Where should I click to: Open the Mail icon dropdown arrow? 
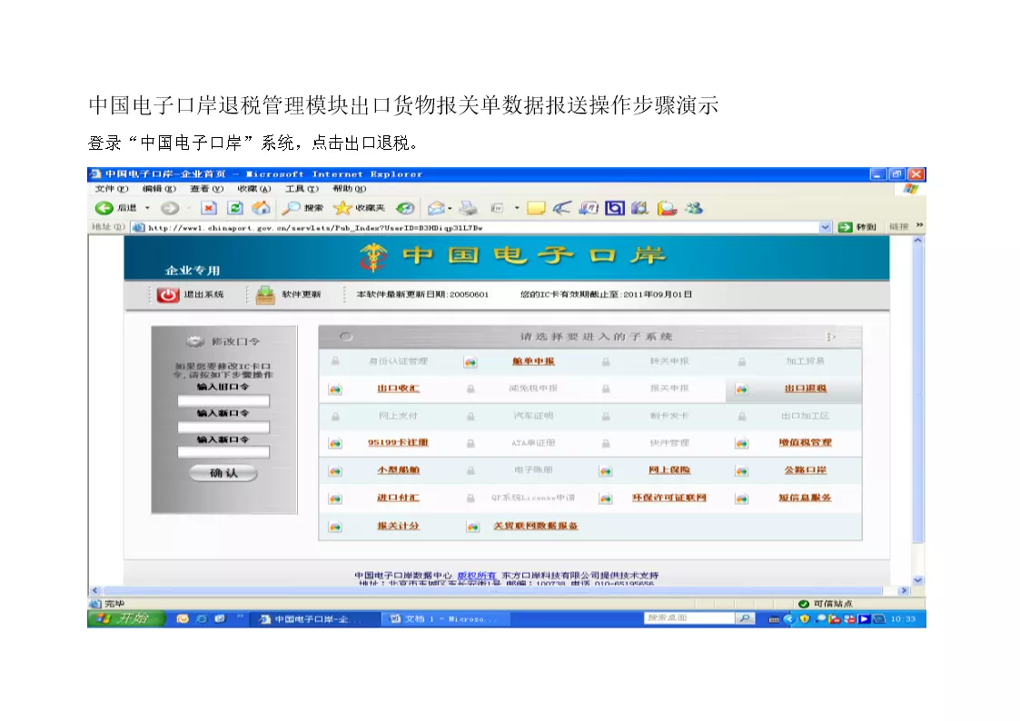[x=450, y=209]
